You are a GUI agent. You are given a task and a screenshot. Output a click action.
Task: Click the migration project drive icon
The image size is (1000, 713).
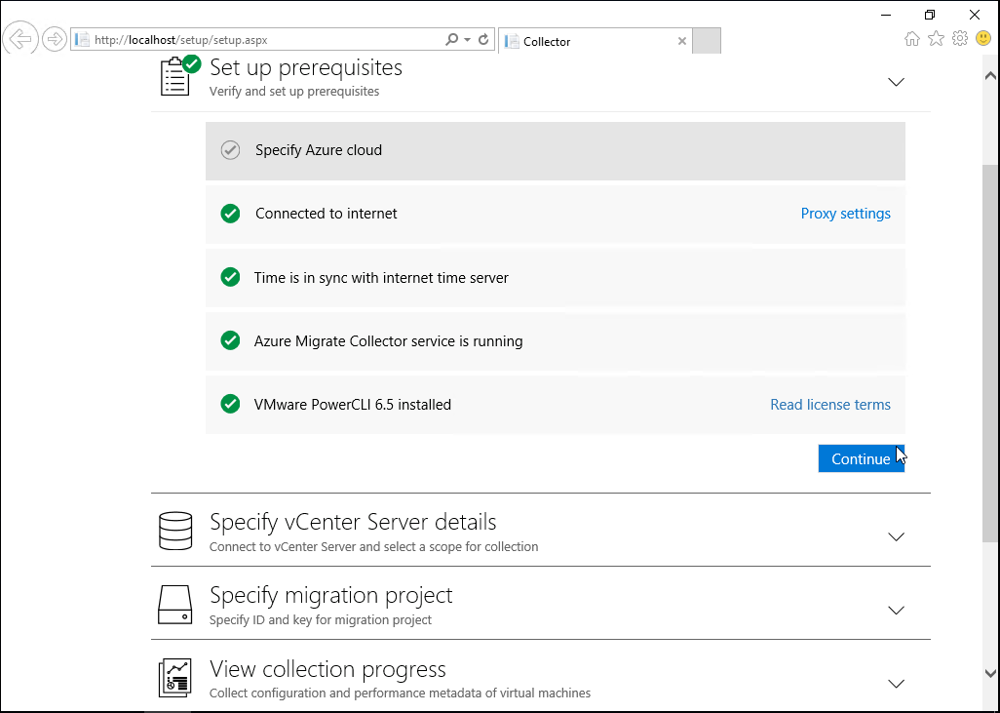point(175,605)
